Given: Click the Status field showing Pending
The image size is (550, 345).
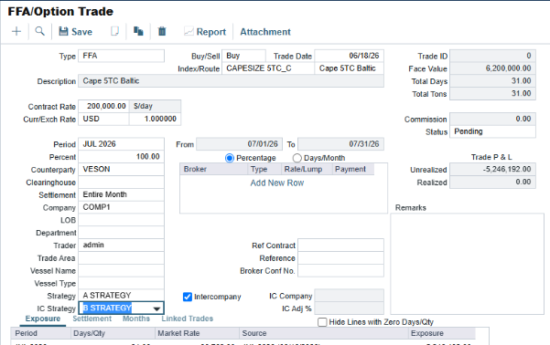Looking at the screenshot, I should pos(492,131).
